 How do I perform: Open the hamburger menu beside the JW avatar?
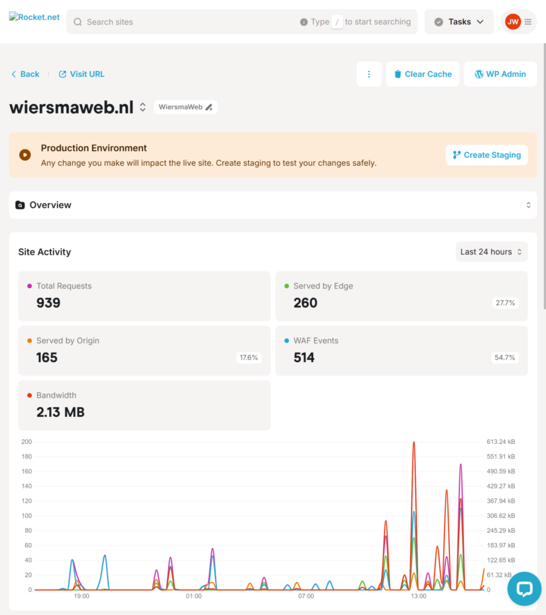point(528,22)
